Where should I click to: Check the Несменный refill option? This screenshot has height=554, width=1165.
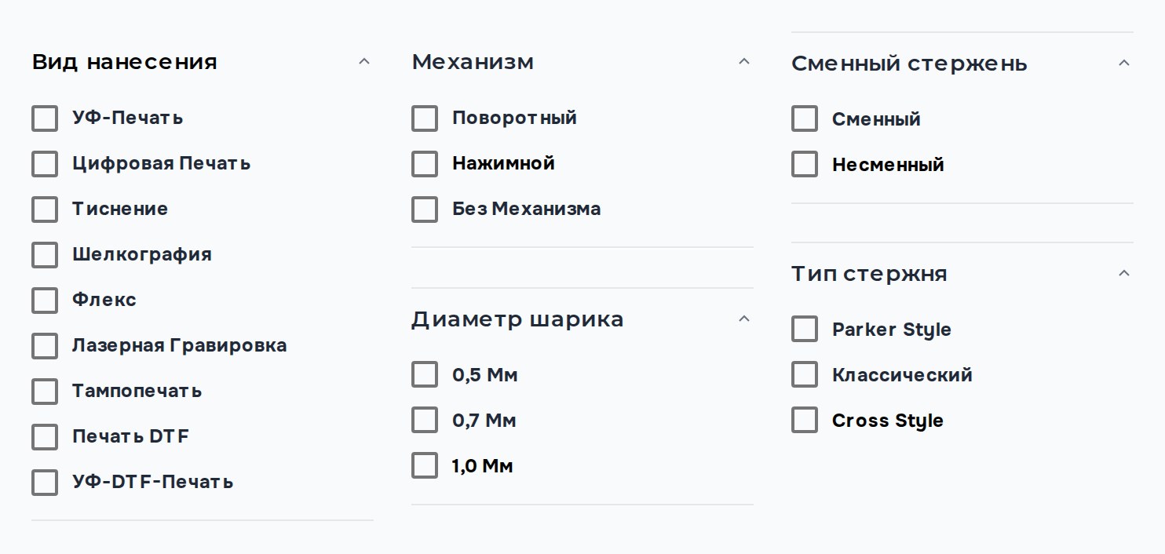[x=805, y=164]
